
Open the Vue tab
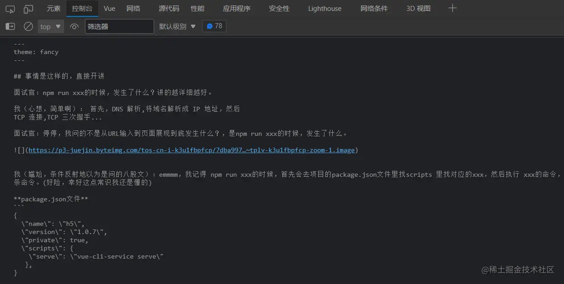tap(110, 9)
